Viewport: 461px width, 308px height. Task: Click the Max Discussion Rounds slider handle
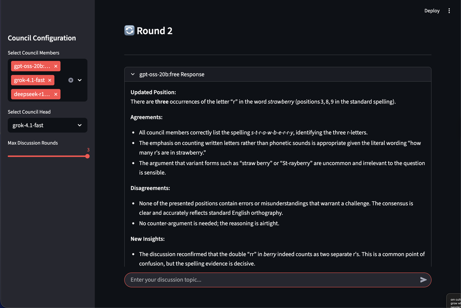coord(88,156)
